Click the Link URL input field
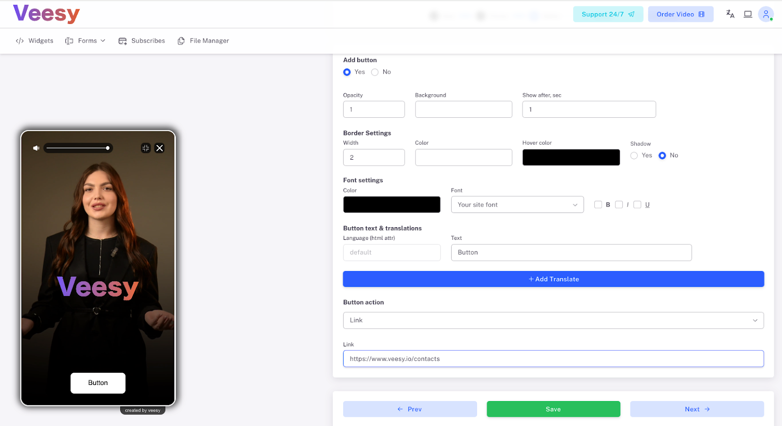 (553, 359)
